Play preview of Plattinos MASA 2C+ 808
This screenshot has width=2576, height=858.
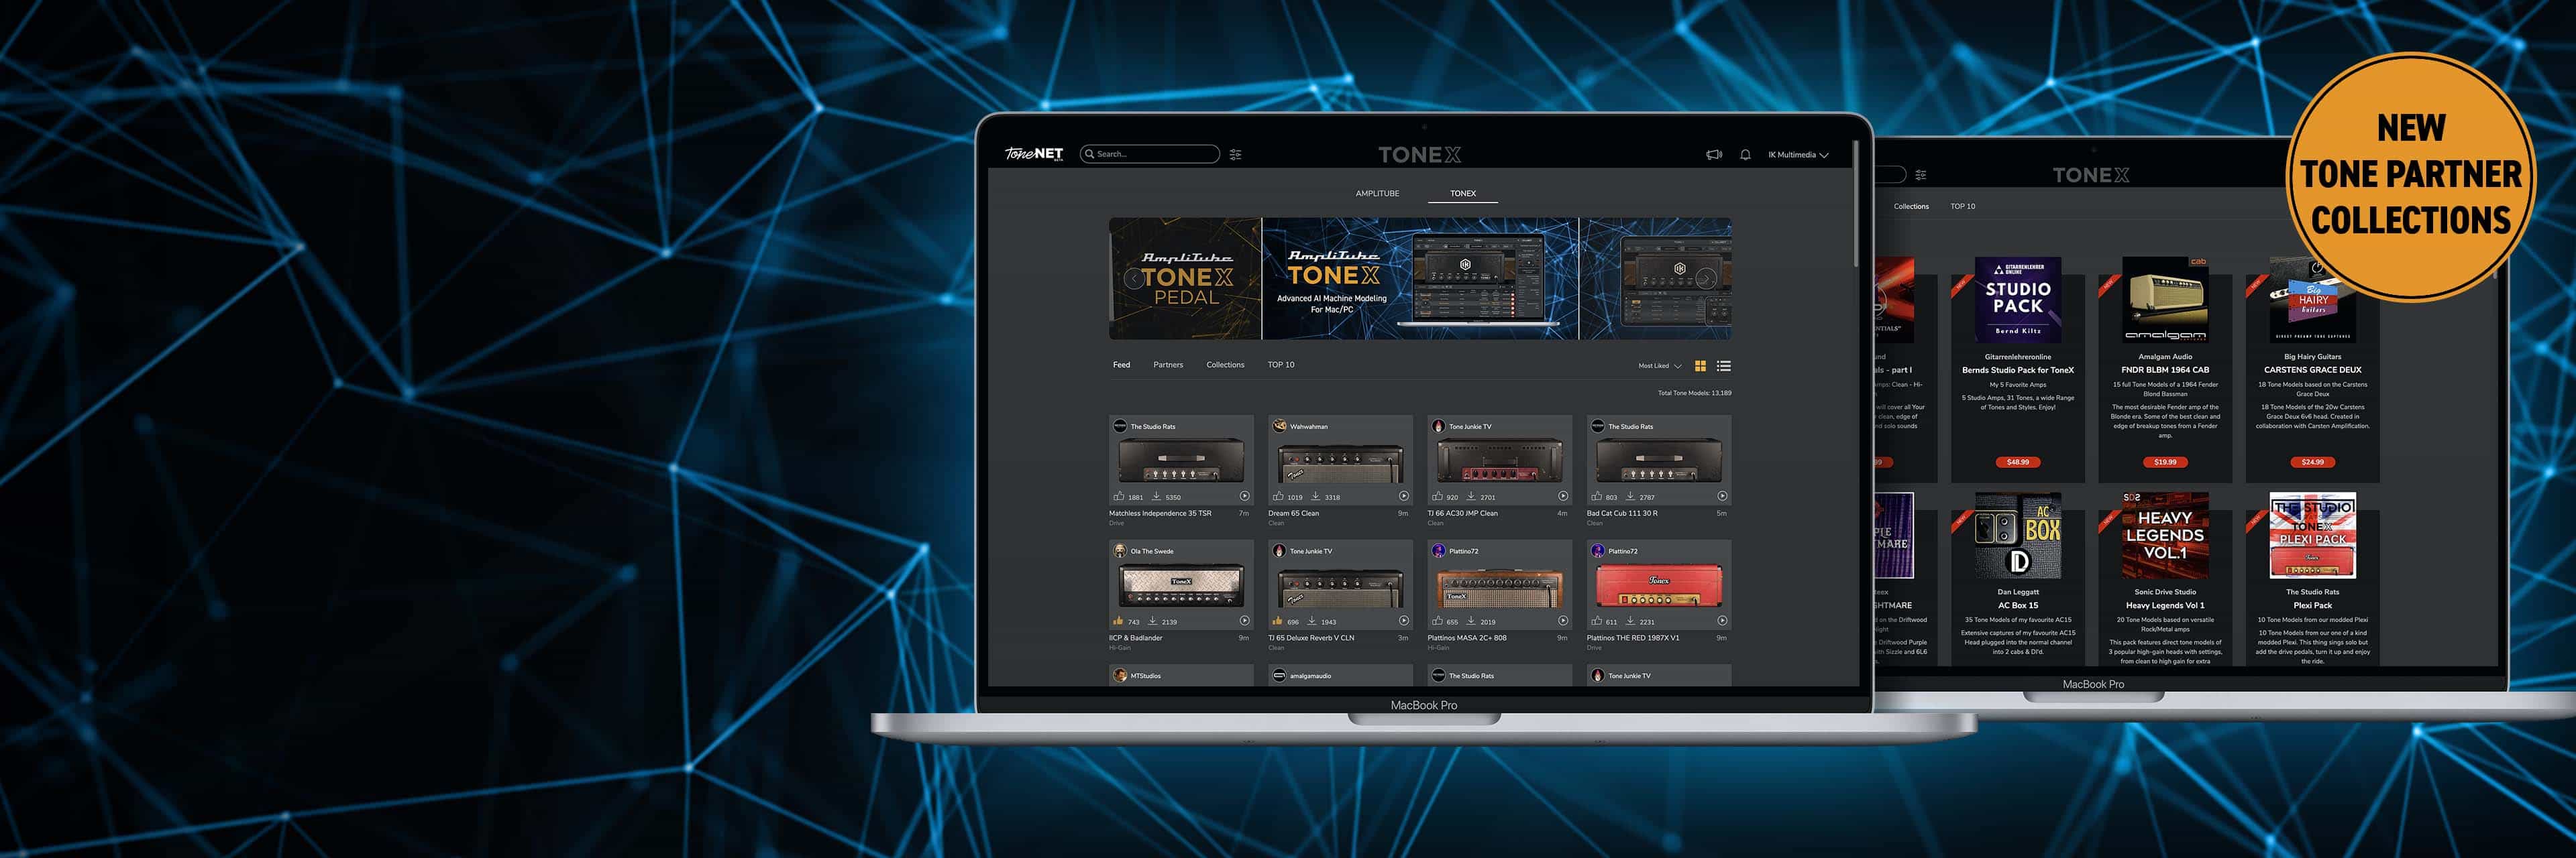pos(1563,620)
